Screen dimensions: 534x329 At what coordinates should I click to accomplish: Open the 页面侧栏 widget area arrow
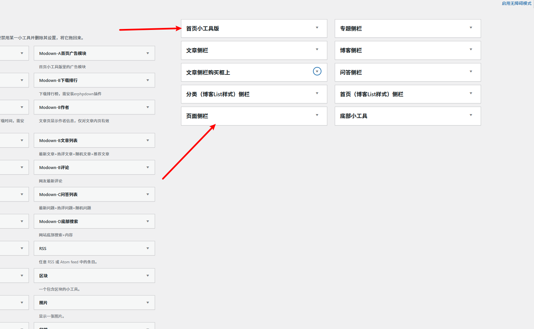[x=317, y=115]
